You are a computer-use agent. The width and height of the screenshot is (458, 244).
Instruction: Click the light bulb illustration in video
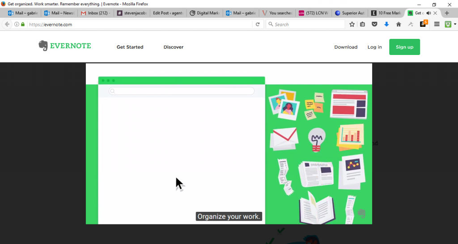click(317, 139)
